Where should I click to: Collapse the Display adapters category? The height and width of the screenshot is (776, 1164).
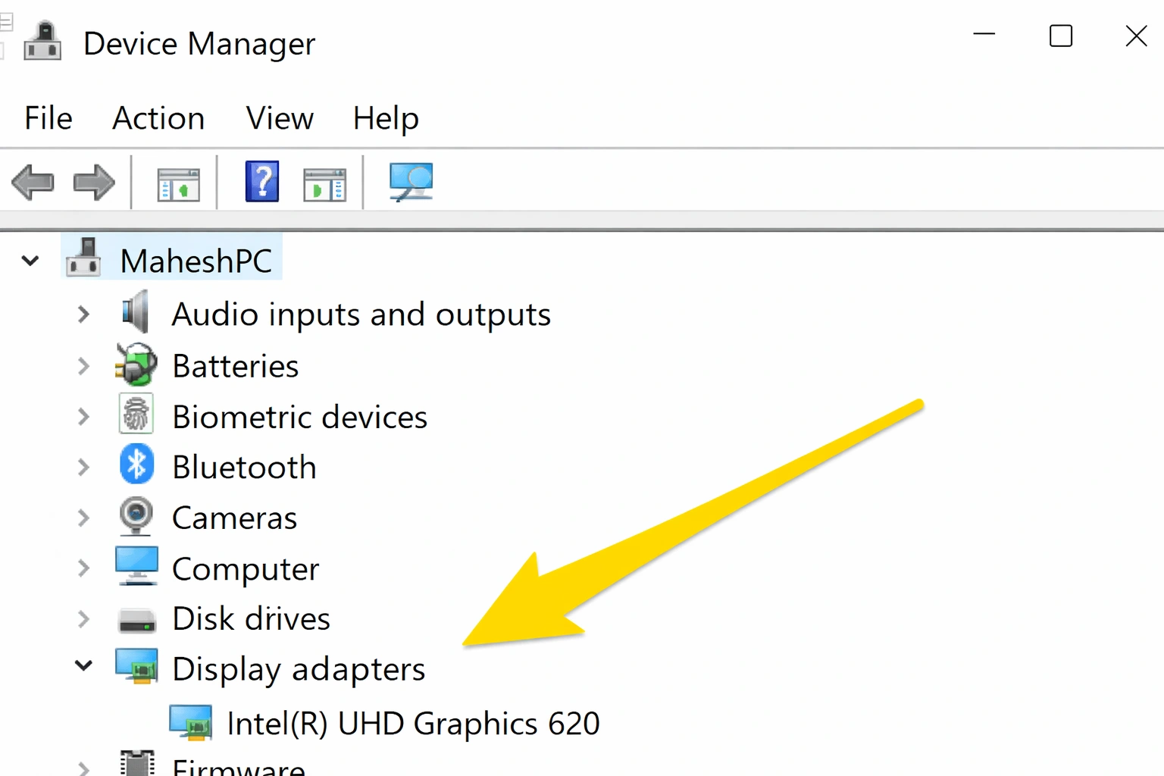click(x=83, y=665)
